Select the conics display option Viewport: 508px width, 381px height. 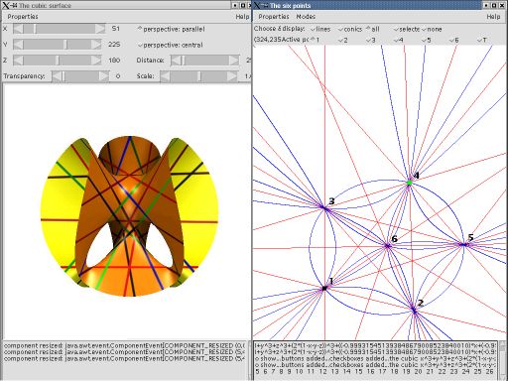tap(350, 30)
